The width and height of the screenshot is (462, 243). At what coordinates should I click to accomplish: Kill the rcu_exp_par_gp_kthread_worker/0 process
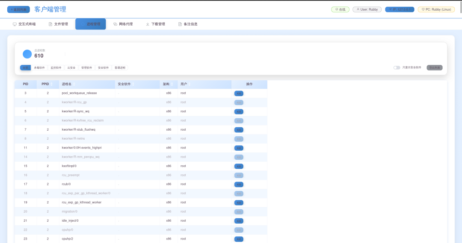[239, 194]
